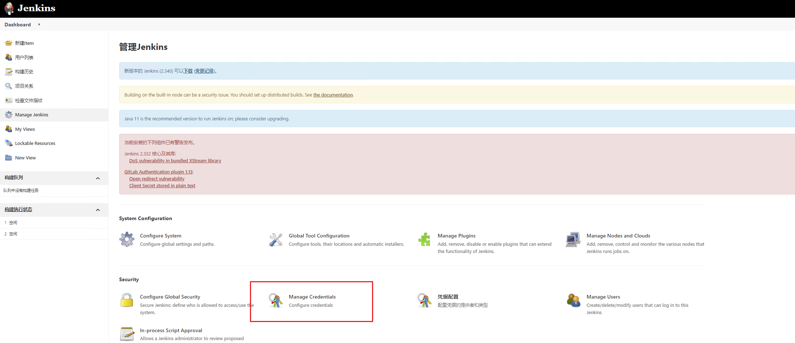Viewport: 795px width, 343px height.
Task: Click the 项目关系 magnifier icon
Action: click(x=9, y=86)
